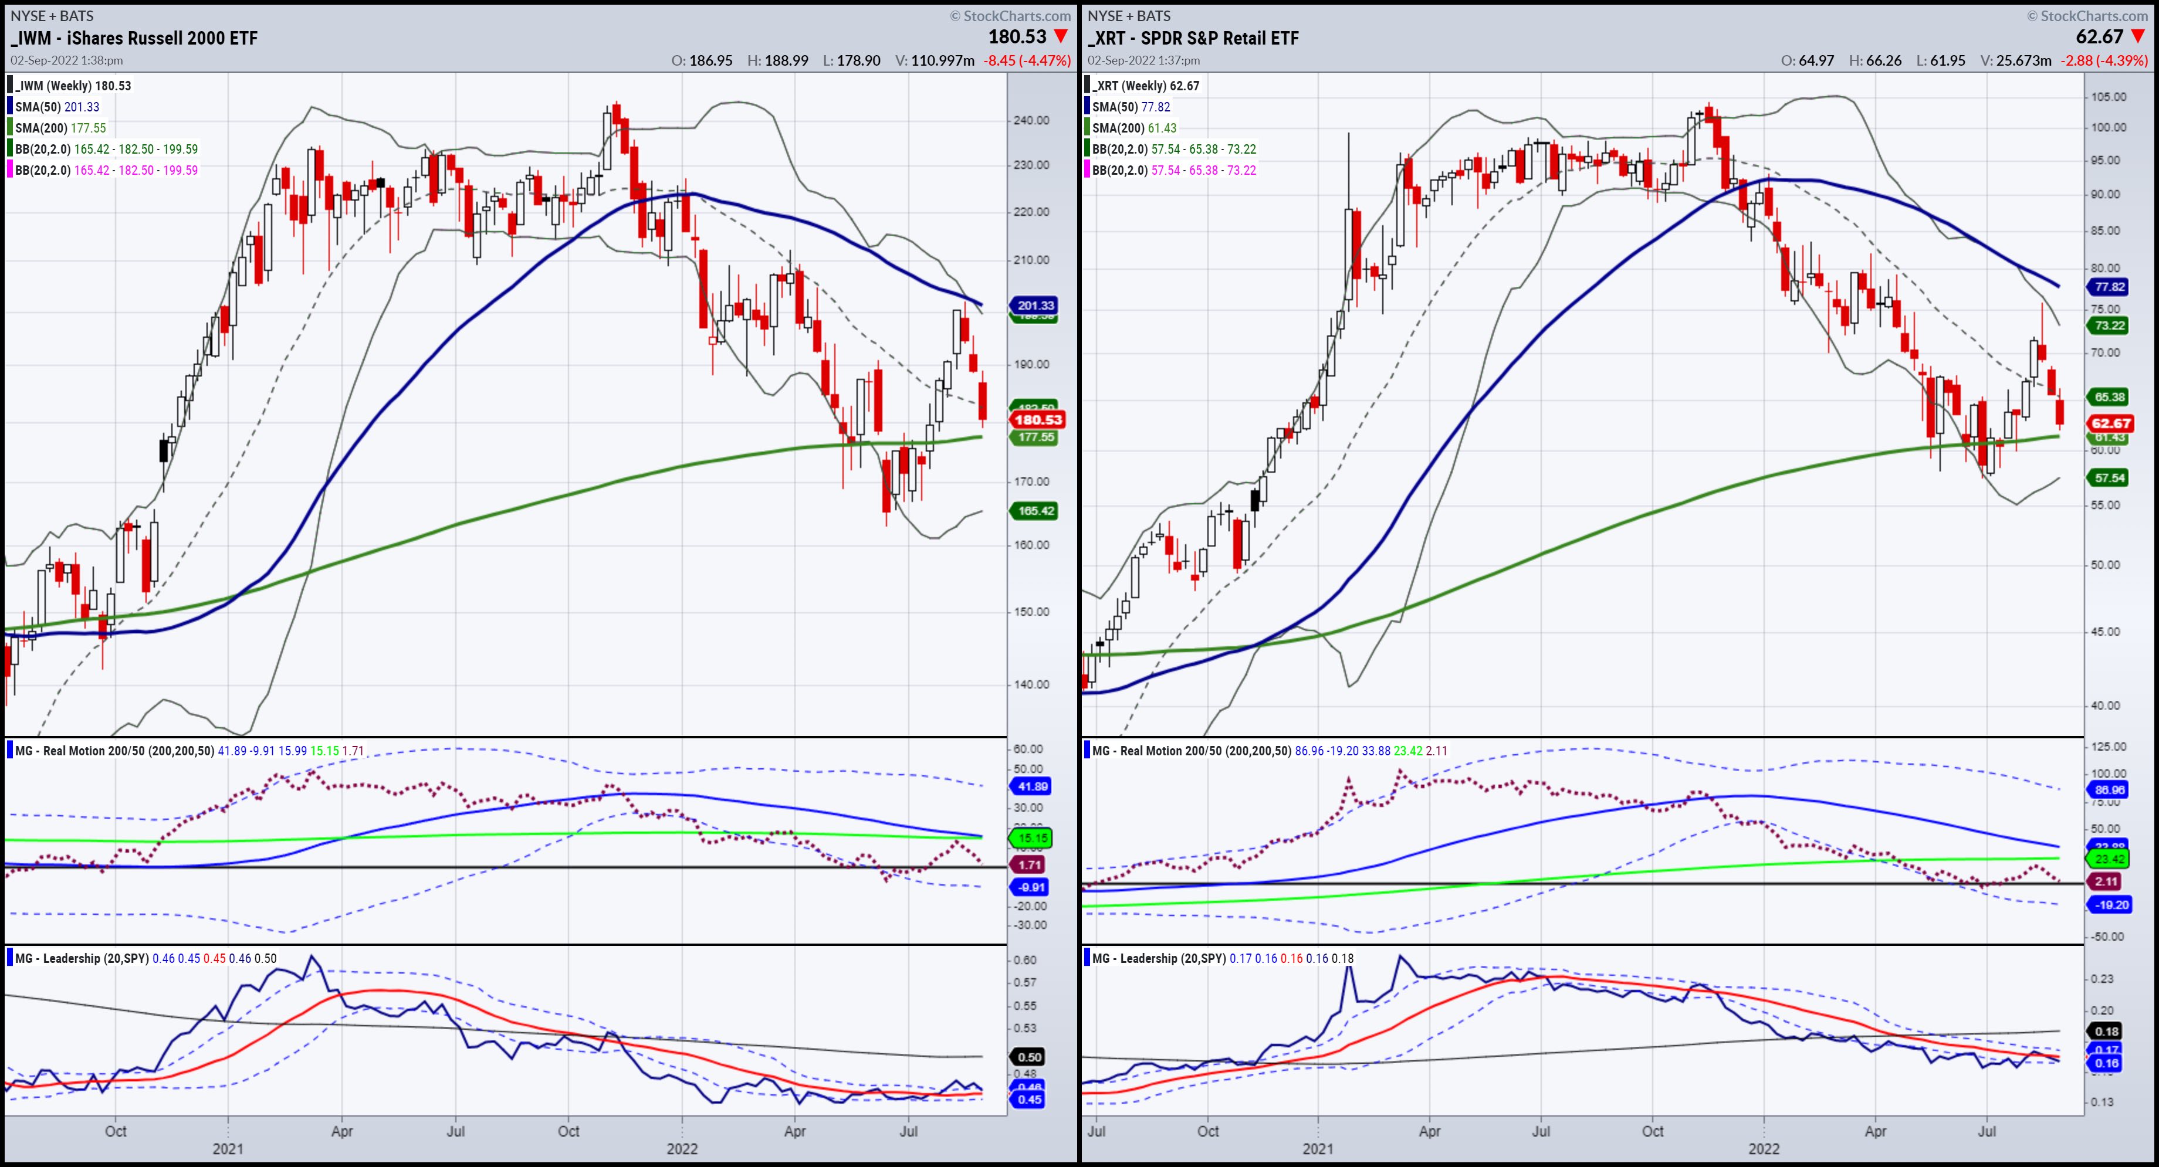
Task: Click the 2022 label on IWM time axis
Action: point(681,1149)
